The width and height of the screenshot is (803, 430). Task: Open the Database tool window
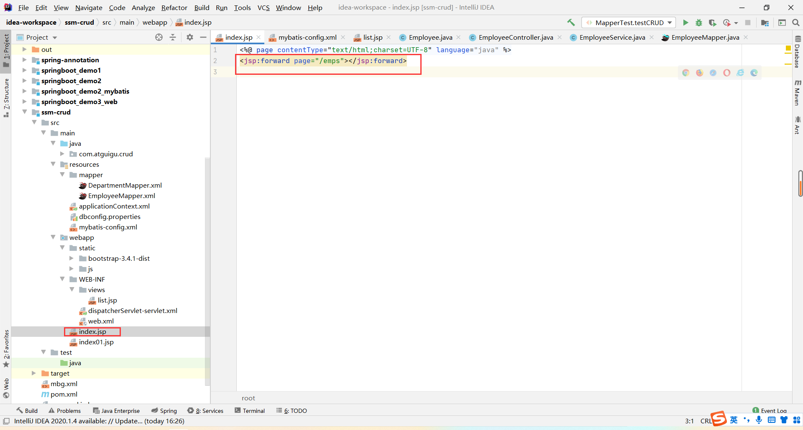click(x=798, y=52)
